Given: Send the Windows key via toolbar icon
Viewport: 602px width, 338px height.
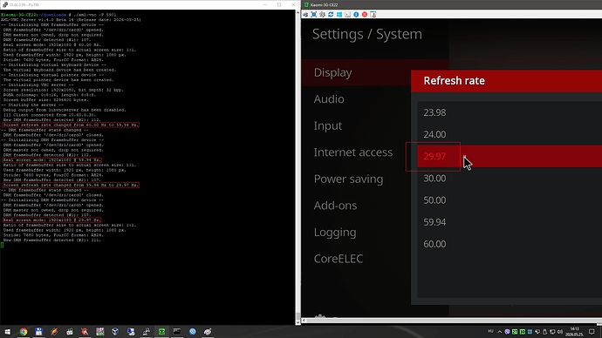Looking at the screenshot, I should point(339,15).
